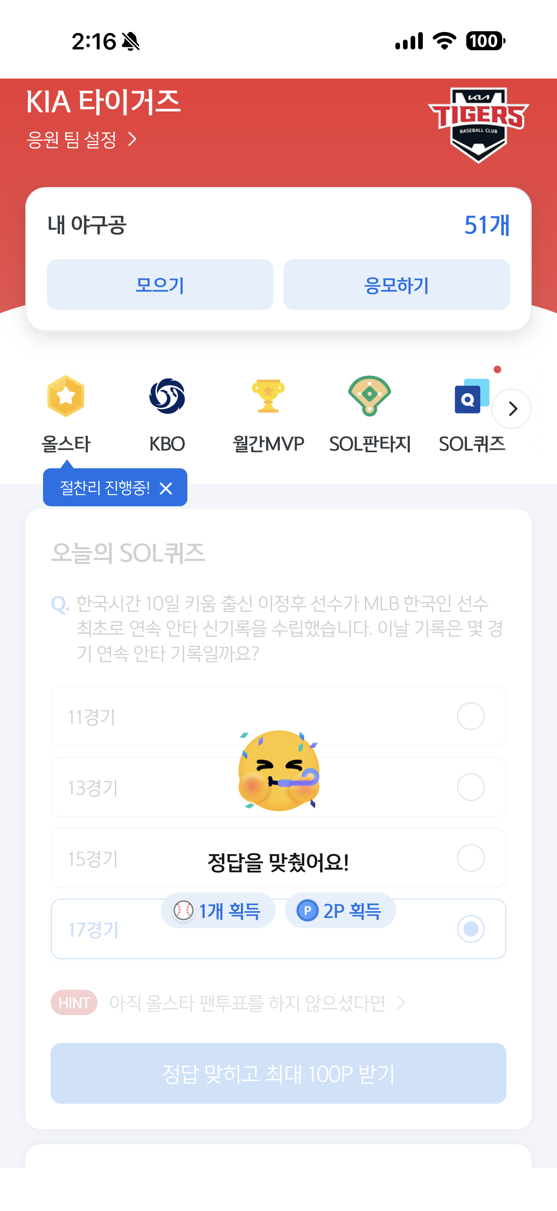Open the HINT 올스타 팬투표 link arrow
Image resolution: width=557 pixels, height=1211 pixels.
pyautogui.click(x=401, y=1003)
